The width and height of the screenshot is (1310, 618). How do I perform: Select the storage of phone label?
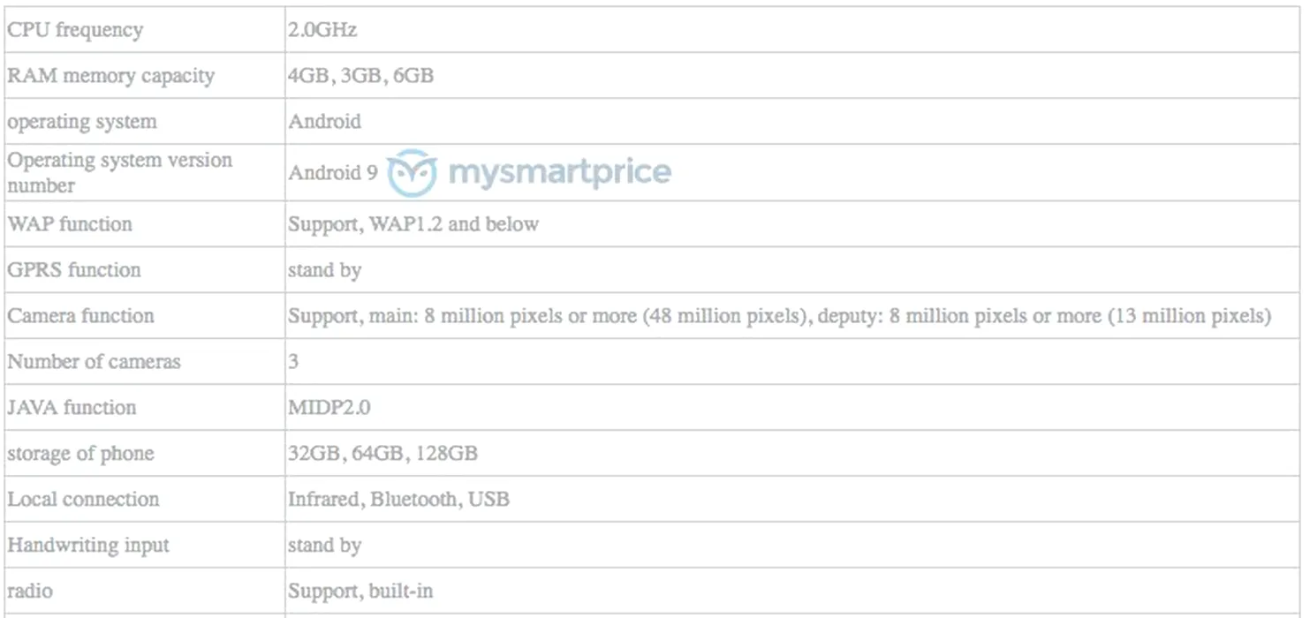click(80, 454)
